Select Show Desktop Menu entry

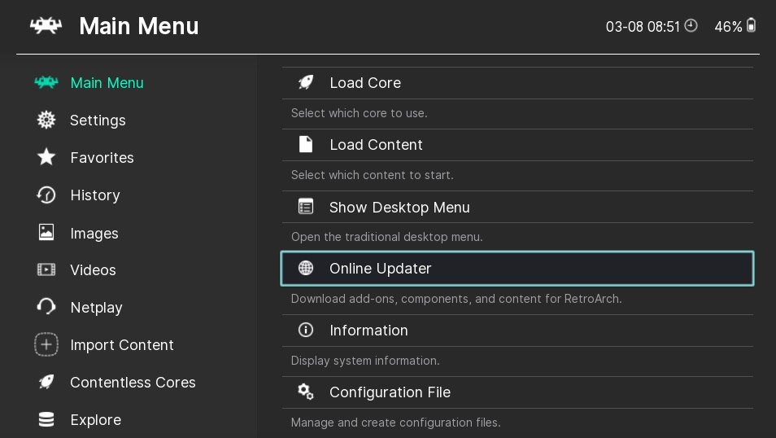tap(517, 207)
